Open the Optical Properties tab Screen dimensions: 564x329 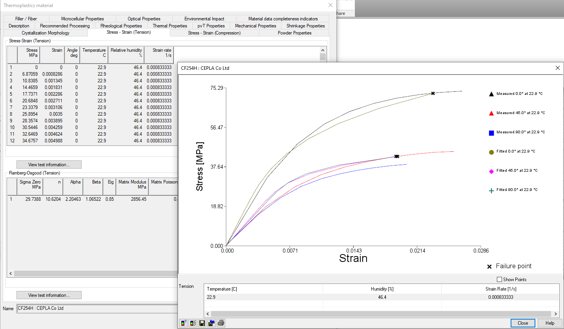tap(144, 19)
